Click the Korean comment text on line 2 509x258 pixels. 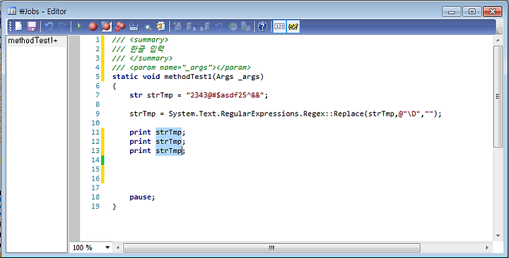pos(147,49)
